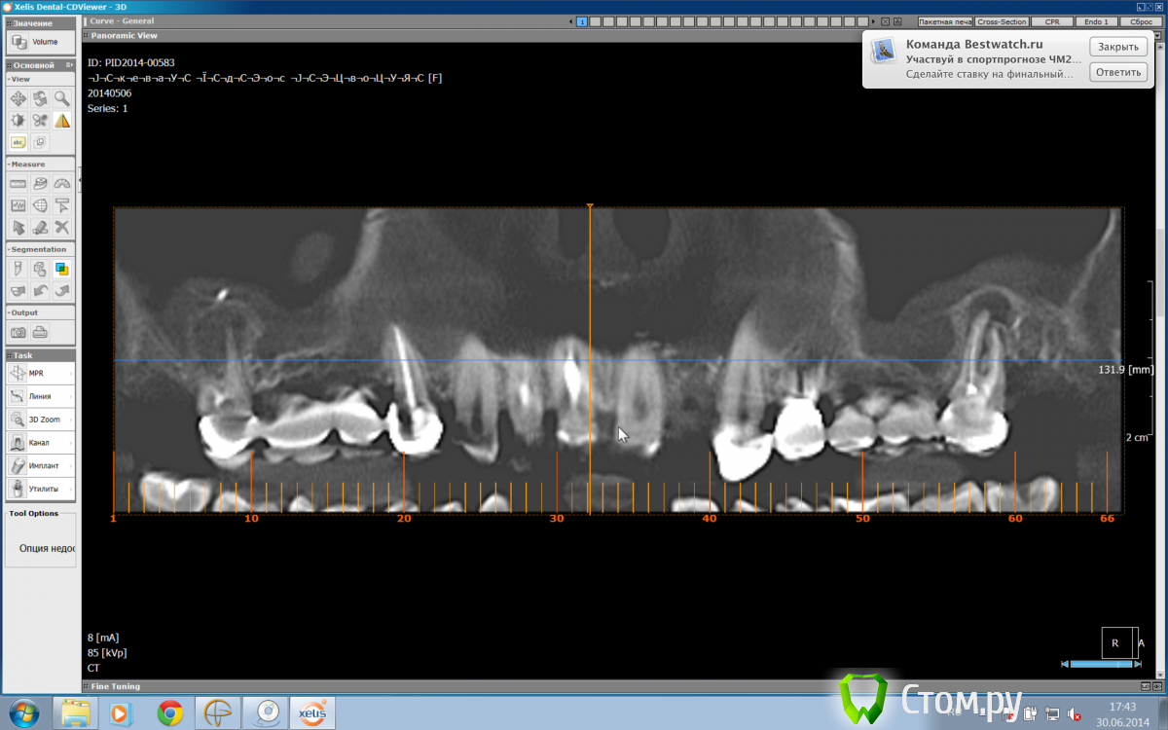
Task: Click the printer icon in Output
Action: (40, 333)
